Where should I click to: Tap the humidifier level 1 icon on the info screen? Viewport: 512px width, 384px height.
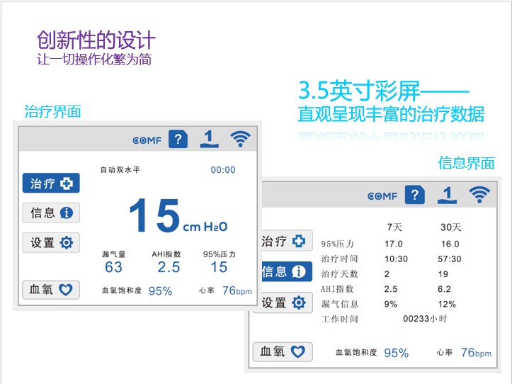(x=446, y=196)
